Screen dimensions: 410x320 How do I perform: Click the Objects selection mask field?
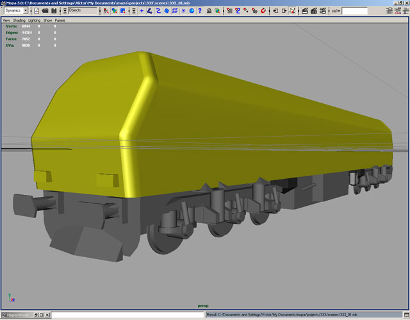[x=83, y=11]
